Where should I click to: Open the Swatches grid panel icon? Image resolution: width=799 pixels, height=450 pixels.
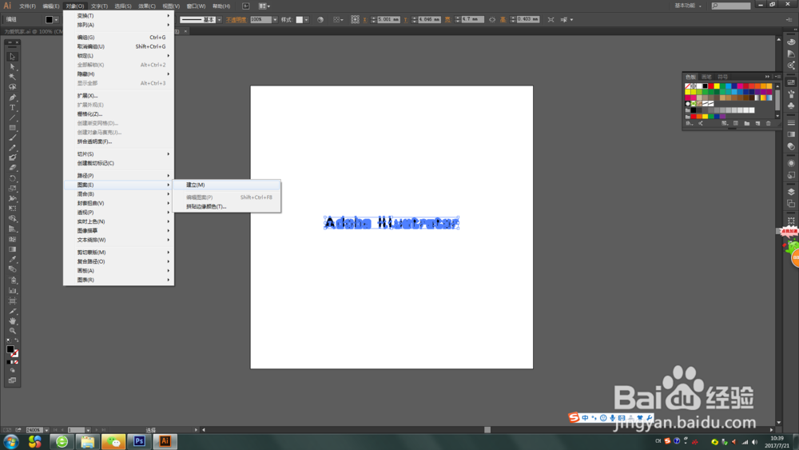[x=791, y=82]
